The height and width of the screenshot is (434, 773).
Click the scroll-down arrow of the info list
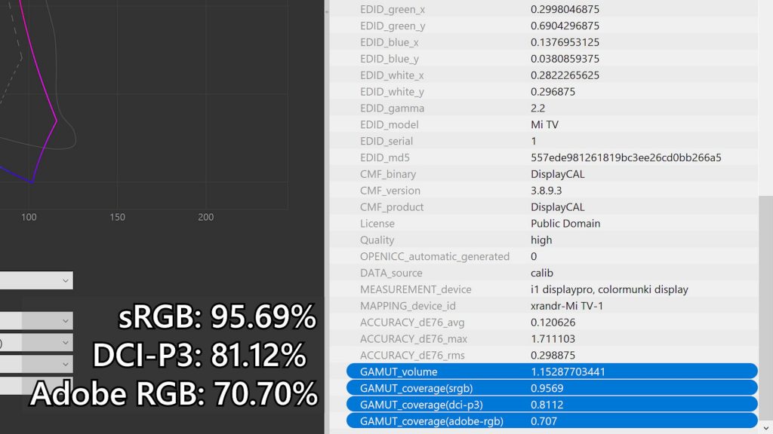coord(765,428)
